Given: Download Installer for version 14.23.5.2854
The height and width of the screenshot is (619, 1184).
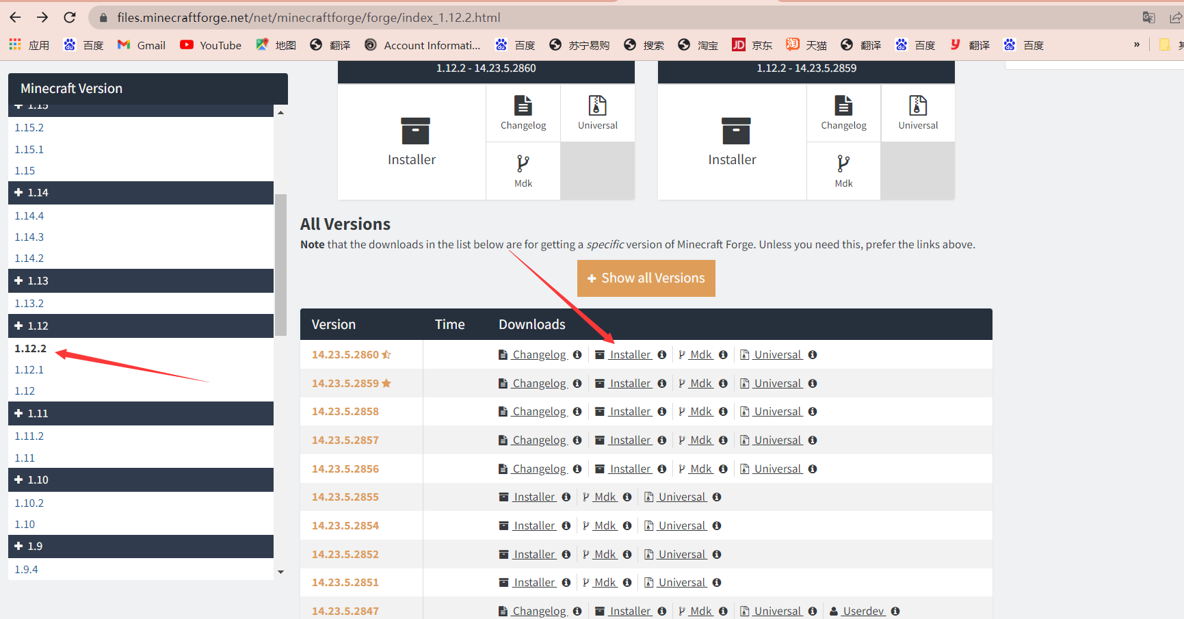Looking at the screenshot, I should 527,526.
